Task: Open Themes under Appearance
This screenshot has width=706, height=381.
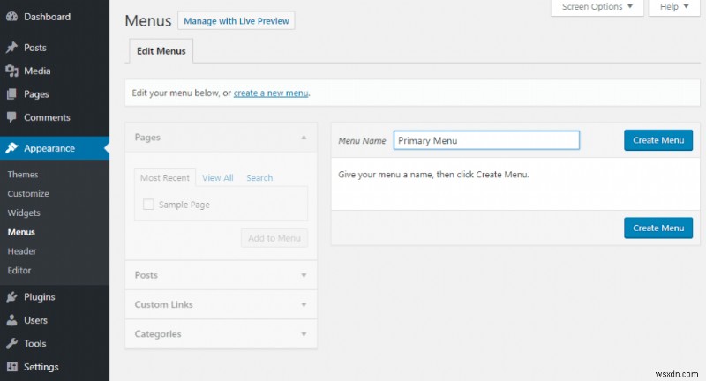Action: 23,175
